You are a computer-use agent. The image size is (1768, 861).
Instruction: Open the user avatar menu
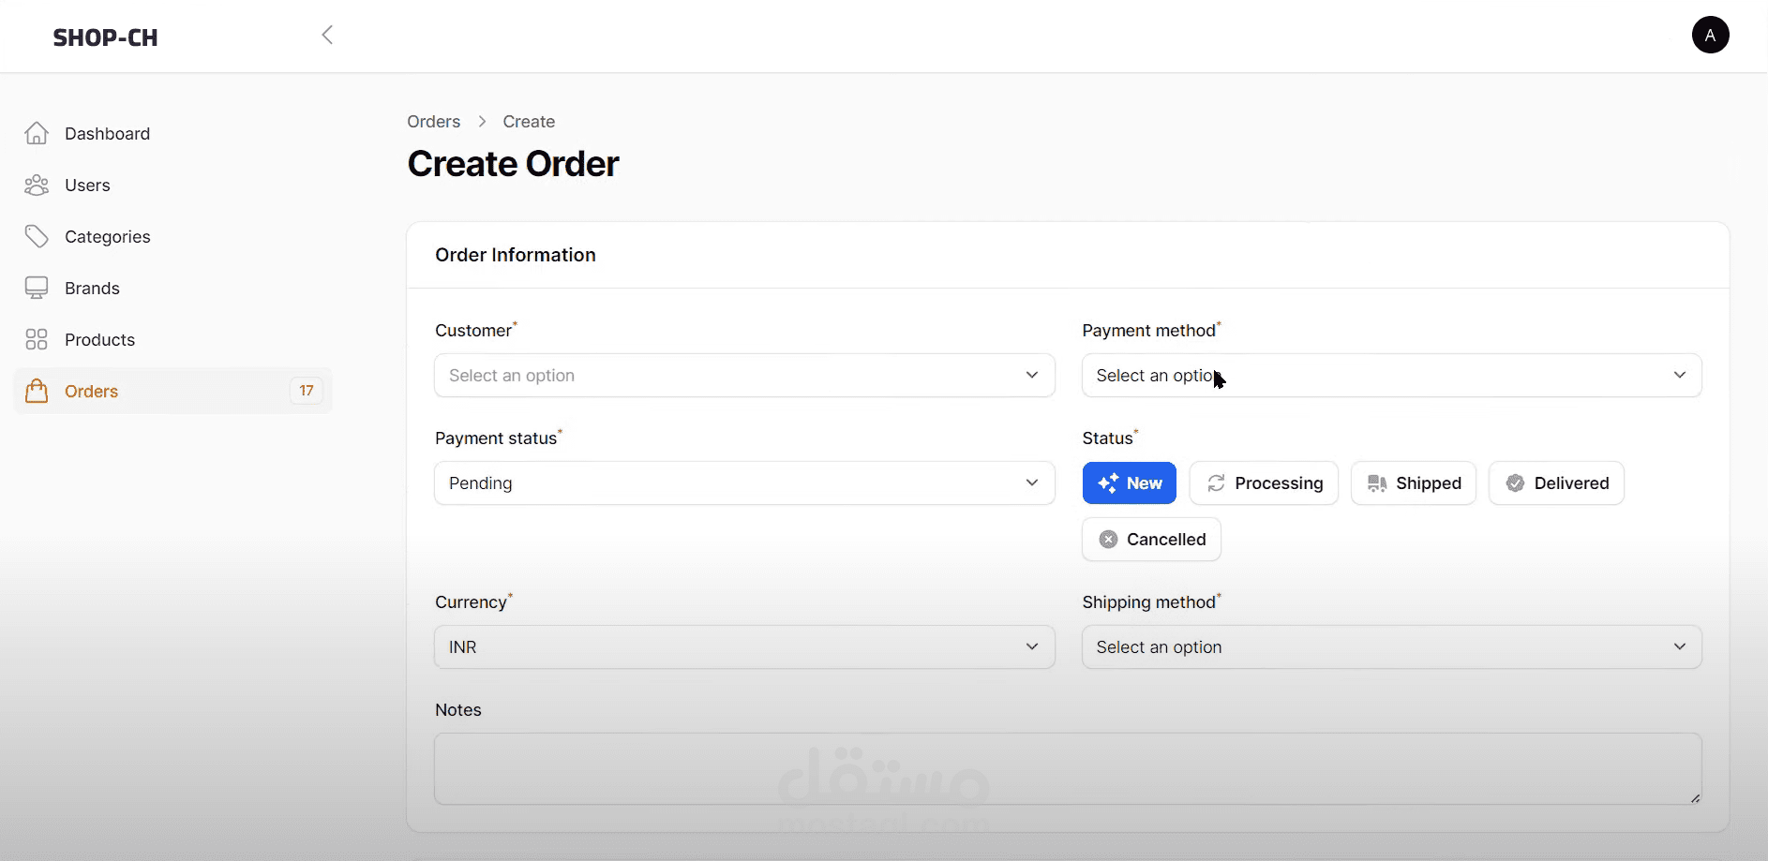(x=1710, y=36)
